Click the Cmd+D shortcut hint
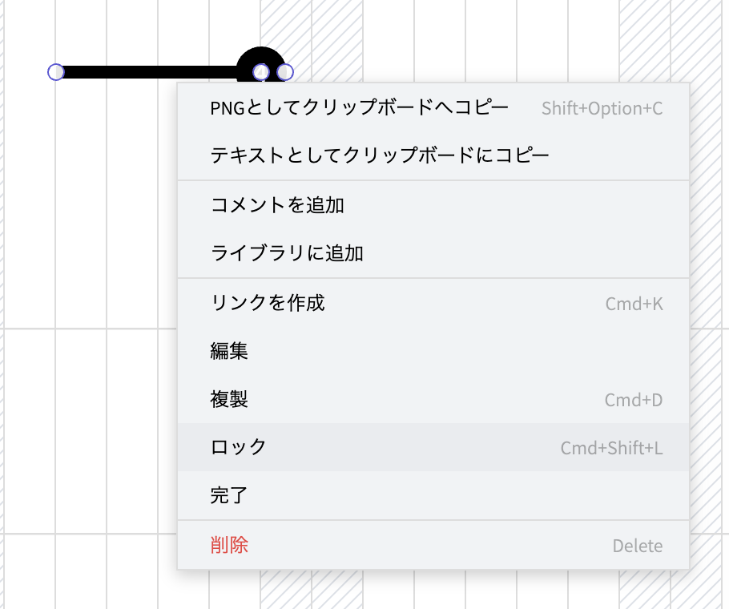The height and width of the screenshot is (609, 729). (x=633, y=400)
